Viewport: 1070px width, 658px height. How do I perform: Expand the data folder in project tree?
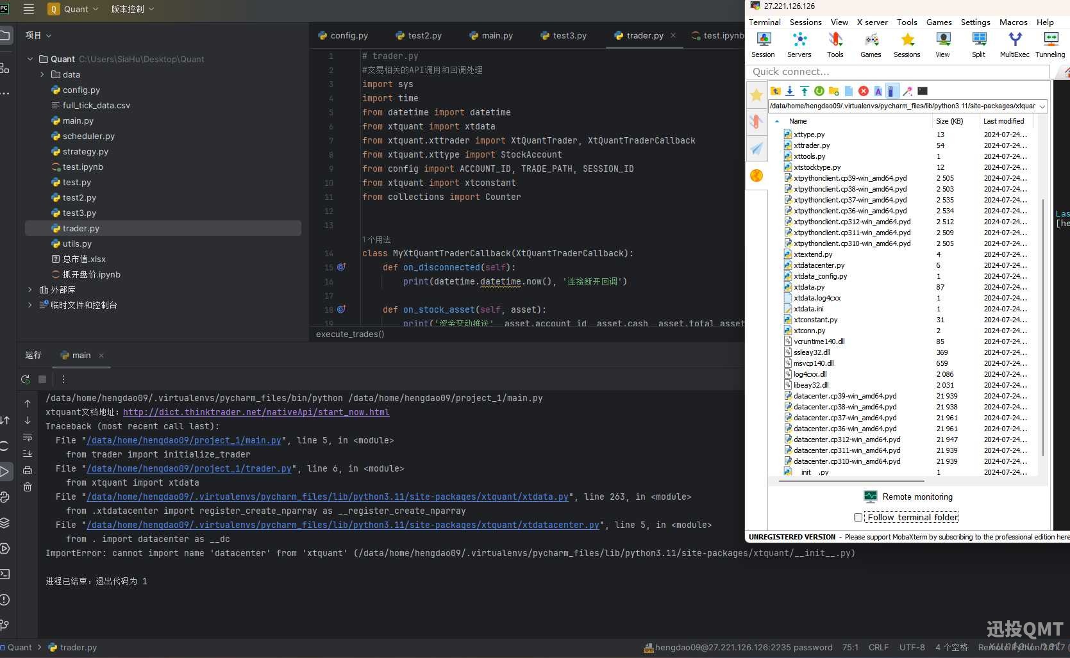click(42, 74)
